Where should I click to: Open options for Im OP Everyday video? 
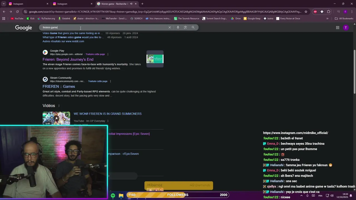(108, 121)
